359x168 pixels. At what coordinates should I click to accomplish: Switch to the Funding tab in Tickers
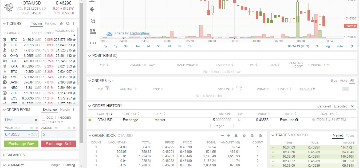(x=50, y=23)
